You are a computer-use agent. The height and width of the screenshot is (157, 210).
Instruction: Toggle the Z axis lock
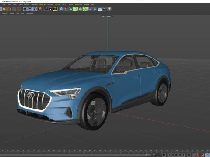(35, 9)
